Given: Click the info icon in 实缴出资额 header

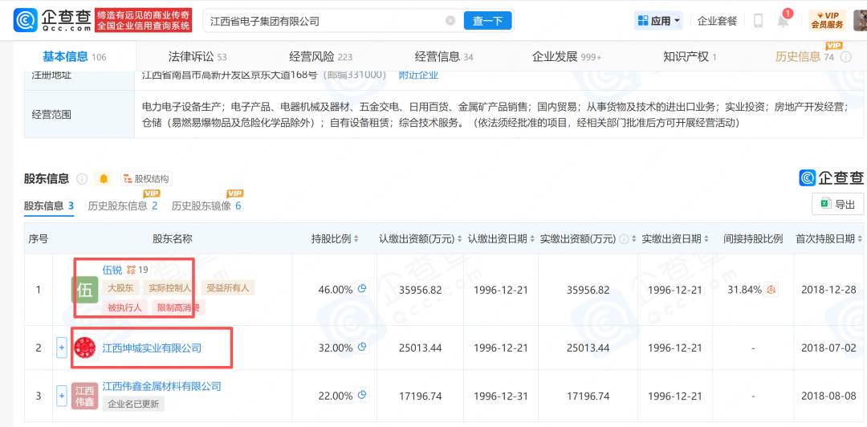Looking at the screenshot, I should point(625,239).
